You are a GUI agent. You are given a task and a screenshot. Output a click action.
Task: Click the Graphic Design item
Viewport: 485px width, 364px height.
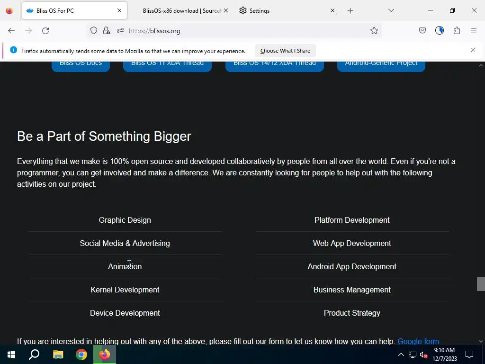click(125, 220)
